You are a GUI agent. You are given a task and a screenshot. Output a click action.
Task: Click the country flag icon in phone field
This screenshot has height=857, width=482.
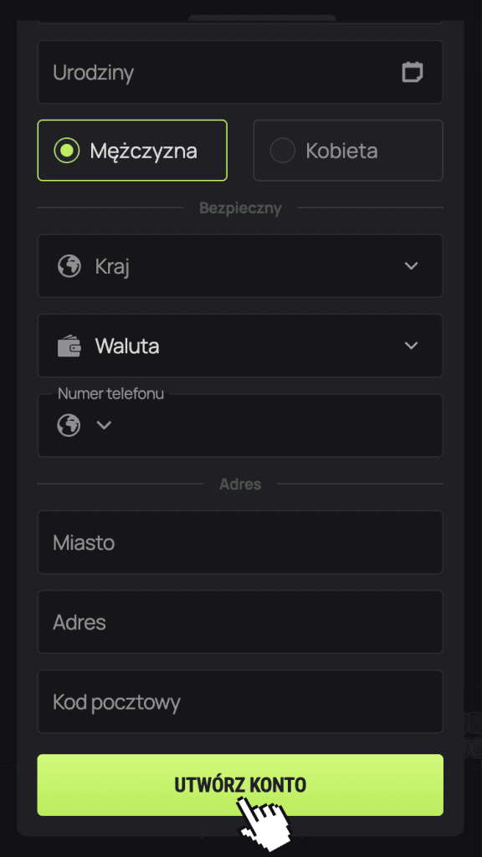pos(69,425)
